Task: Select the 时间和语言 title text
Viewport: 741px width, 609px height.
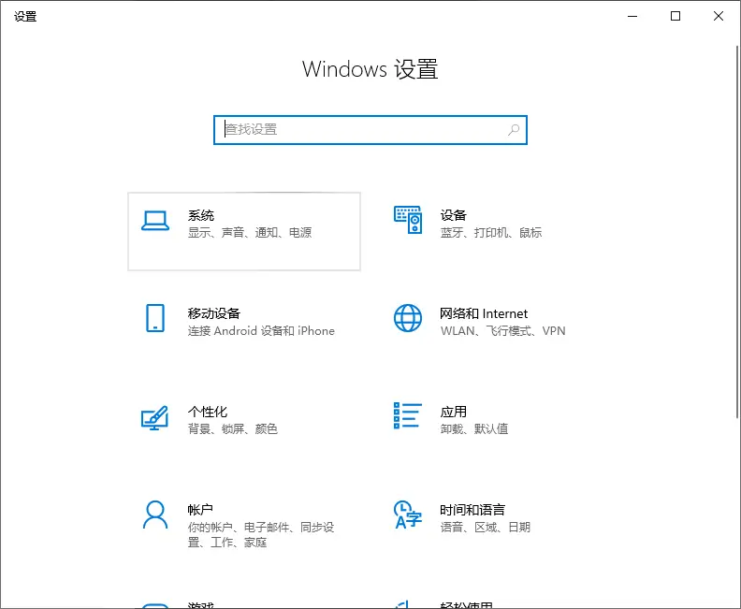Action: (472, 510)
